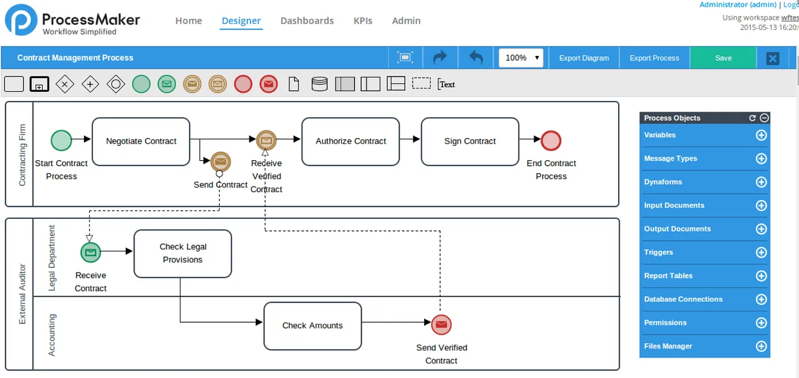Select the Text annotation tool
Screen dimensions: 799x378
pos(446,84)
